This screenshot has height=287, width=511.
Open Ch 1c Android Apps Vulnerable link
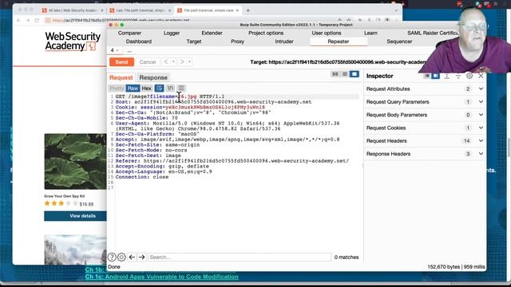[x=161, y=277]
